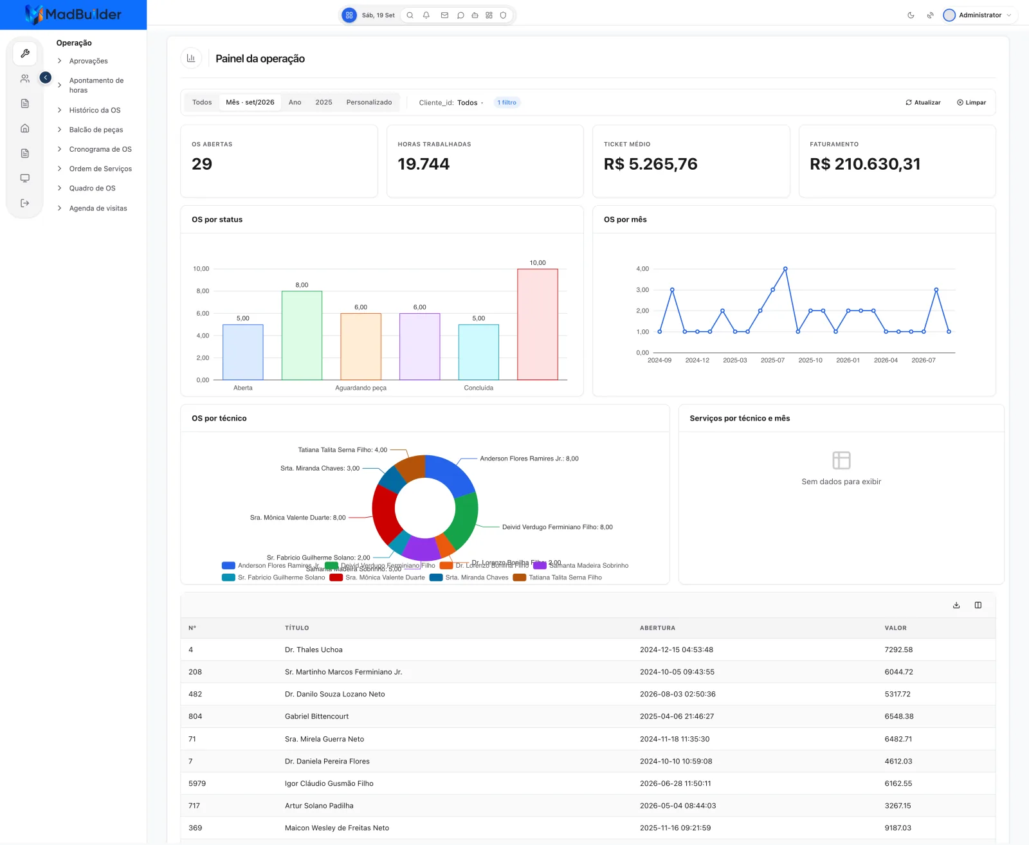Viewport: 1029px width, 845px height.
Task: Select the Mês set/2026 tab
Action: [250, 102]
